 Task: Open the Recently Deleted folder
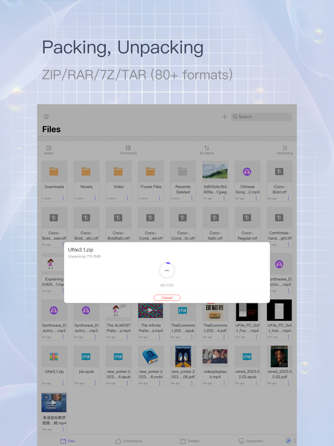pyautogui.click(x=183, y=181)
